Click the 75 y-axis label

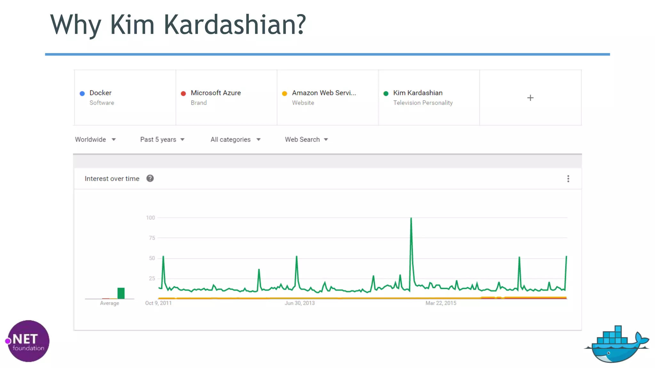[152, 238]
